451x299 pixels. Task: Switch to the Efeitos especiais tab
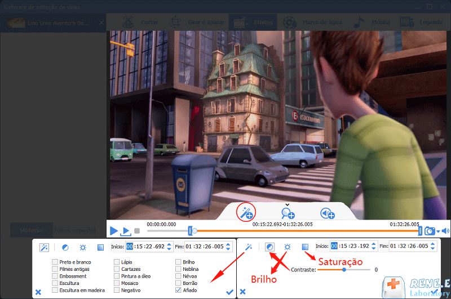[75, 230]
